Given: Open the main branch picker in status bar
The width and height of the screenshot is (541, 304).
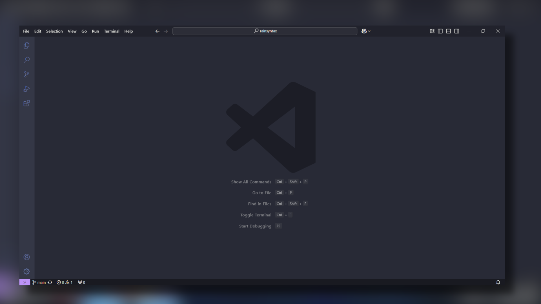Looking at the screenshot, I should [39, 282].
